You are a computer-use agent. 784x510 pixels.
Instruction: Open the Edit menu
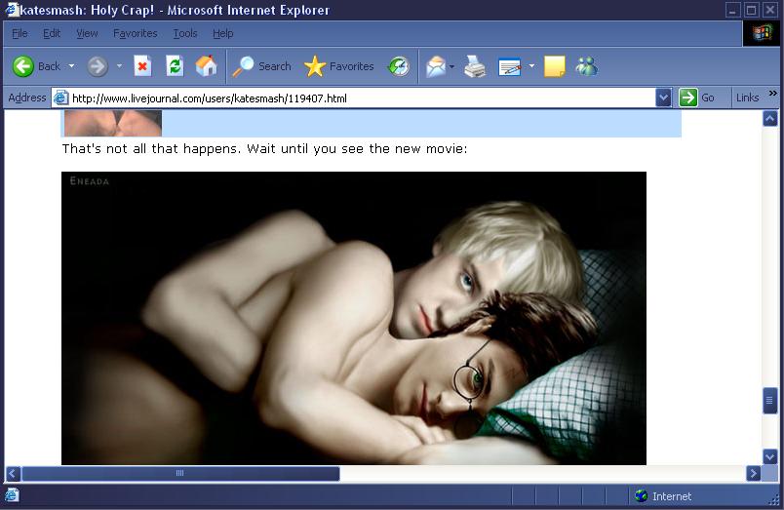point(52,33)
